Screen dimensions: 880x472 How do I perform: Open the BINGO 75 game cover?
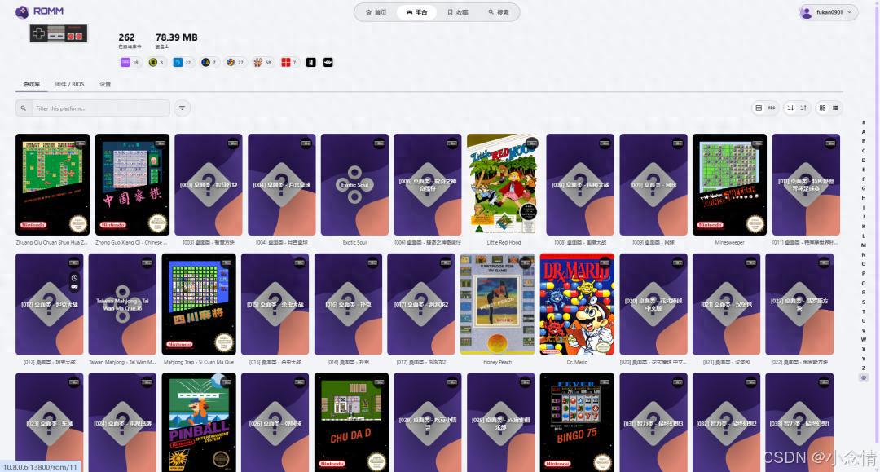[576, 422]
